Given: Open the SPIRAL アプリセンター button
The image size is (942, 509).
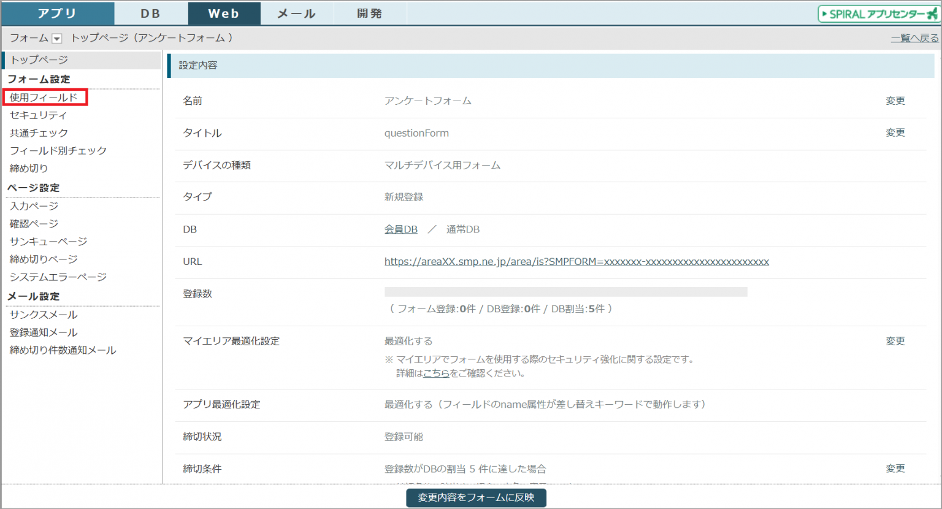Looking at the screenshot, I should pyautogui.click(x=878, y=13).
